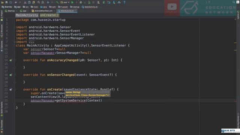Click fold end marker on line 16
Viewport: 240px width, 135px height.
15,67
